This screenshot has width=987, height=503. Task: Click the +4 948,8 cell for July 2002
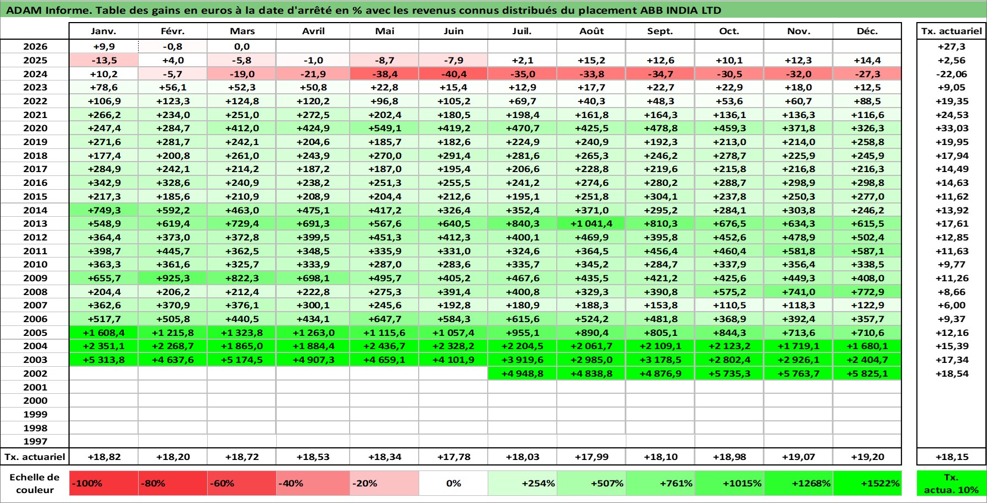[x=522, y=373]
